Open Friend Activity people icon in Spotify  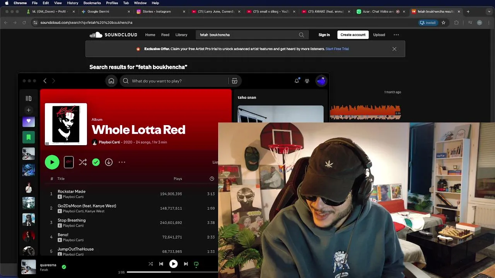pyautogui.click(x=307, y=81)
